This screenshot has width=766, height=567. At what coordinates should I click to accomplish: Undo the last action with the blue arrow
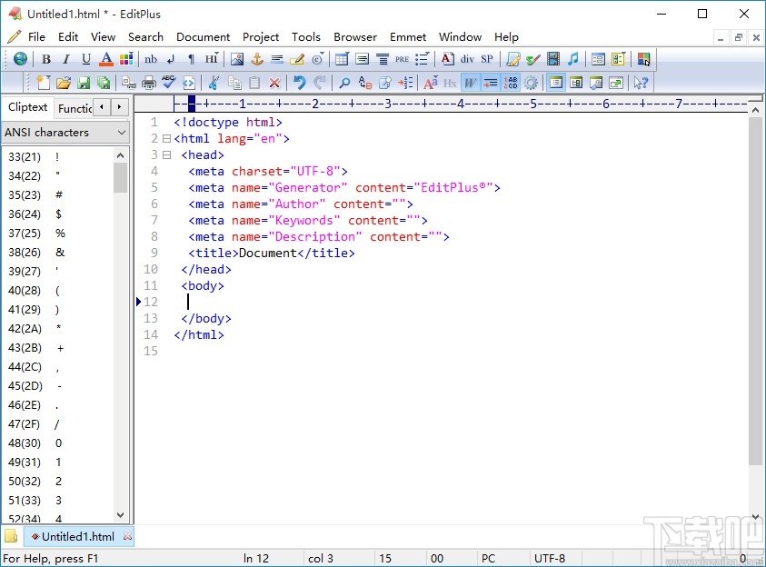(300, 83)
